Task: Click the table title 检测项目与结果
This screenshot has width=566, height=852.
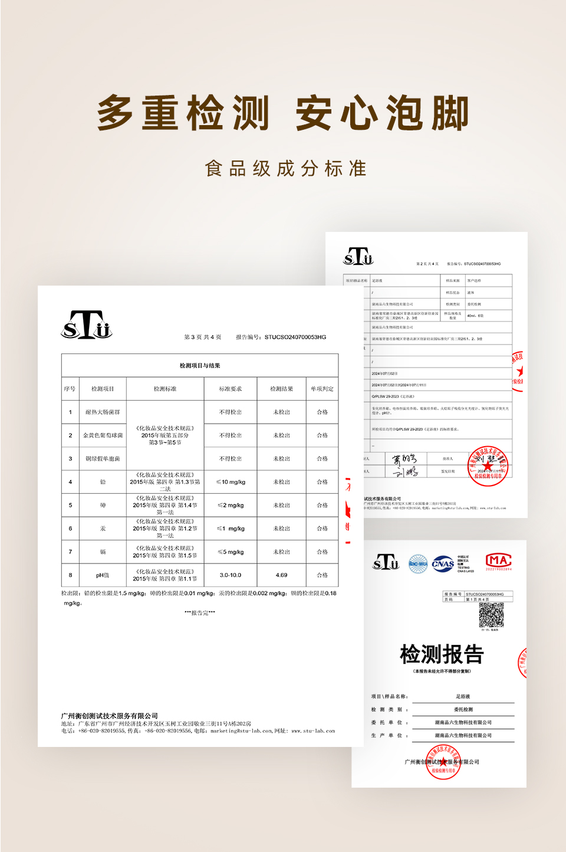Action: pyautogui.click(x=200, y=366)
